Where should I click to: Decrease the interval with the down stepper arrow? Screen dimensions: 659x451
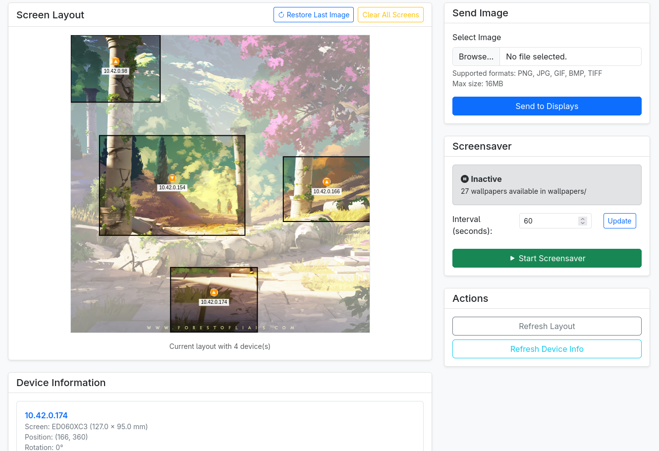coord(583,224)
